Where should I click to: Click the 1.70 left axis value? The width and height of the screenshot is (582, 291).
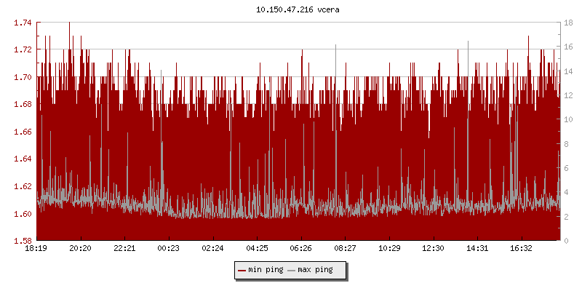point(22,77)
